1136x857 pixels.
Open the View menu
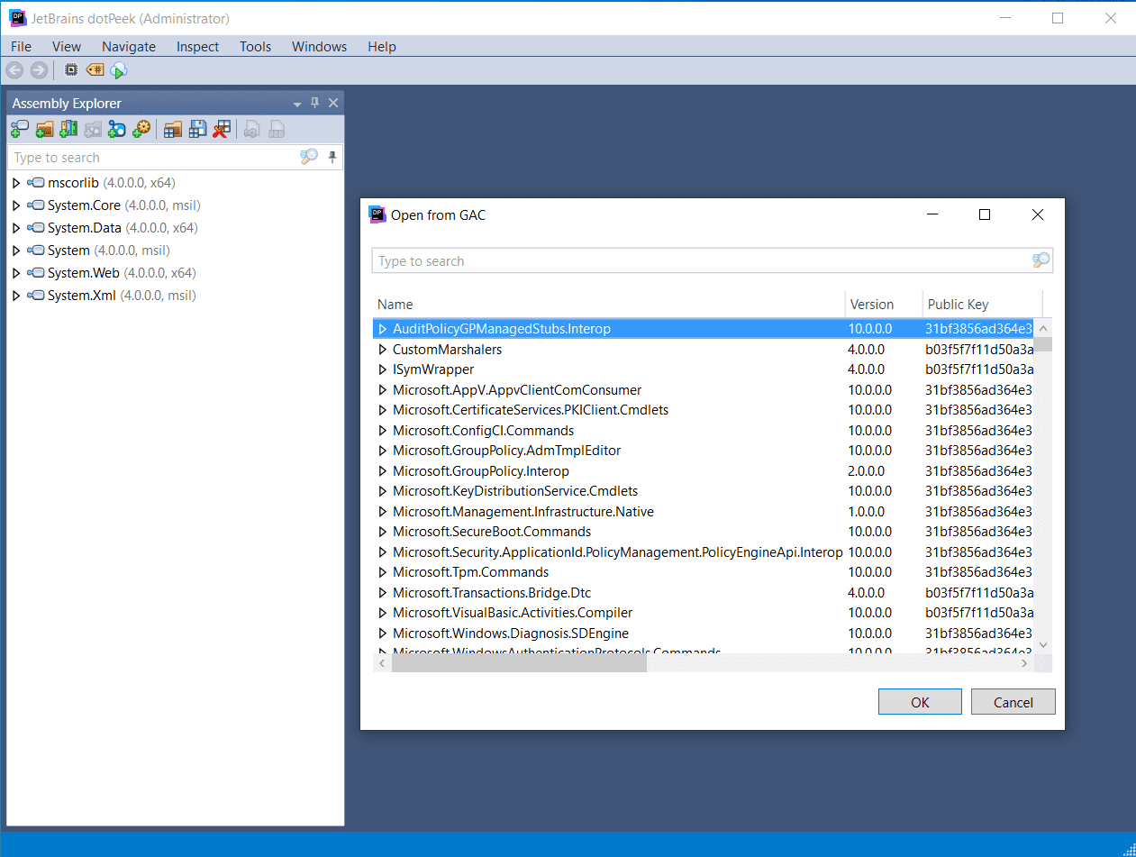(67, 47)
